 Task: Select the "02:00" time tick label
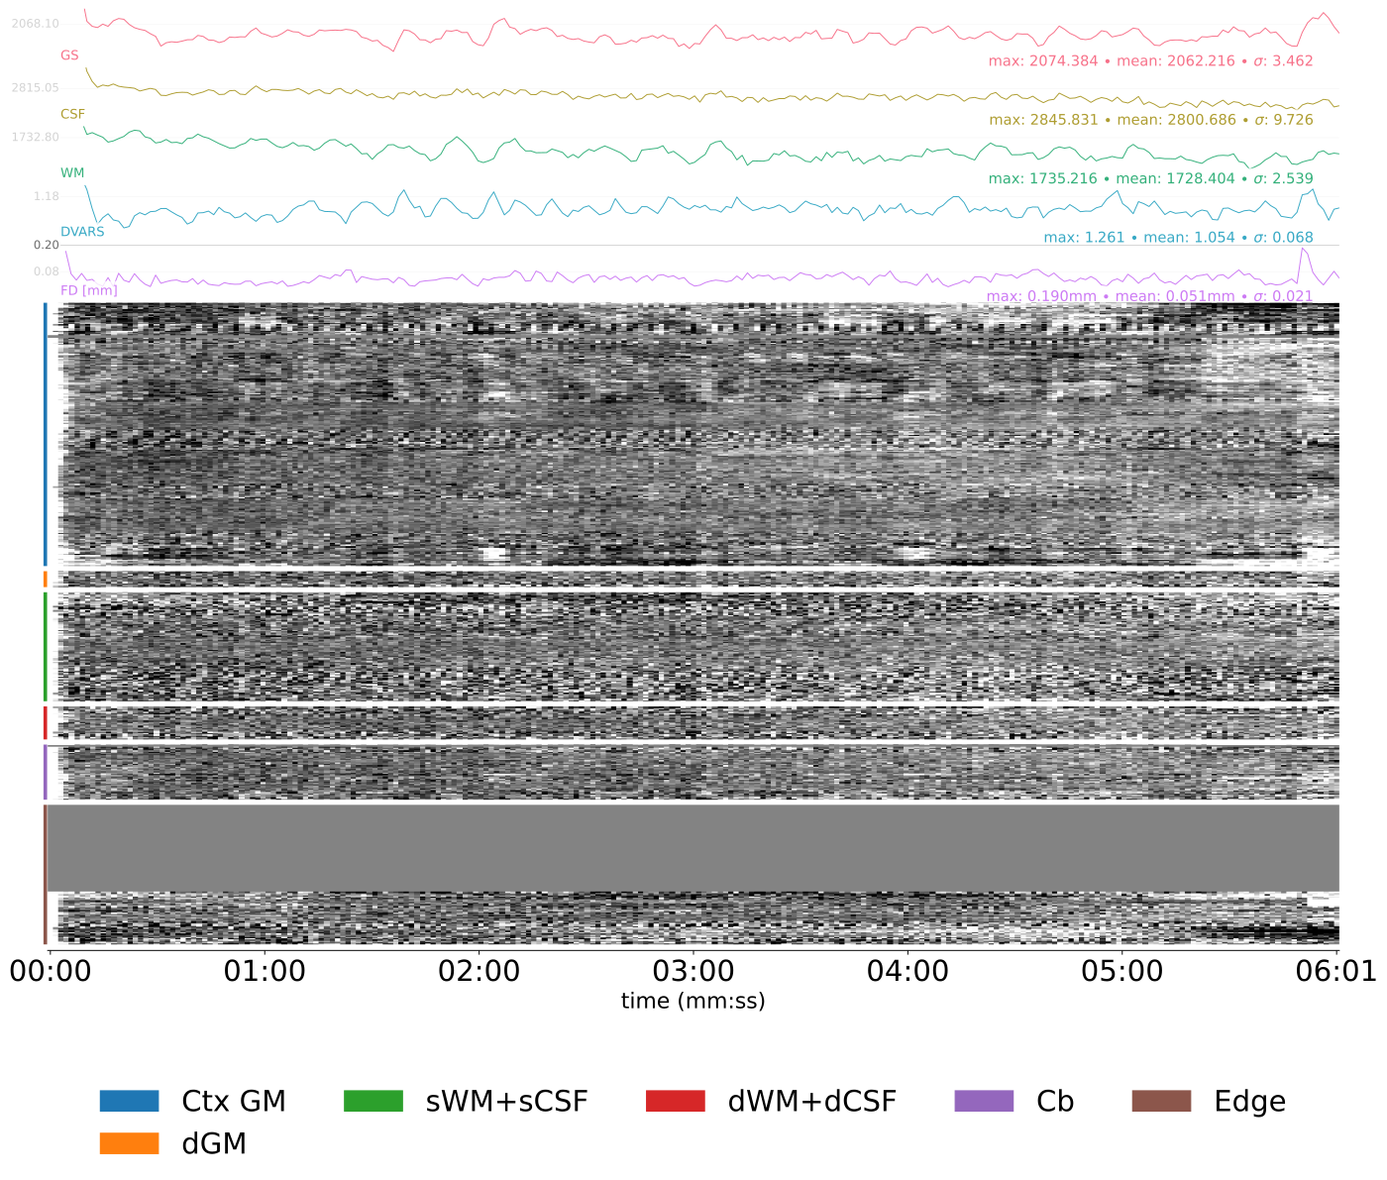(x=479, y=971)
